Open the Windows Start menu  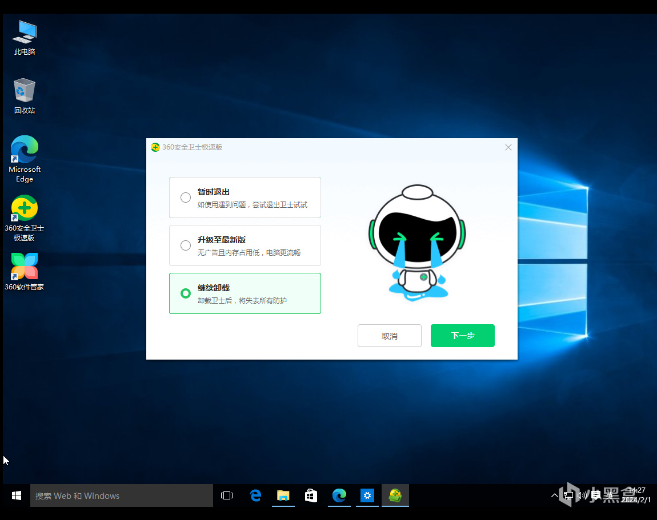[x=17, y=495]
